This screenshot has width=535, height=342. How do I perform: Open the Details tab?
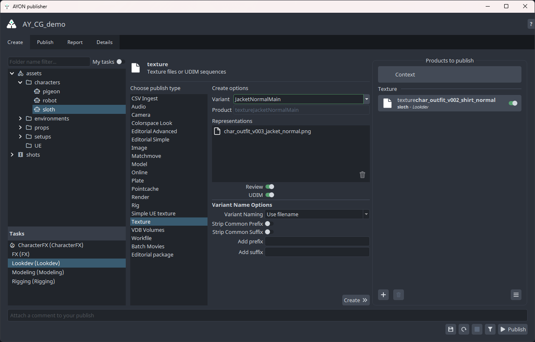[105, 42]
